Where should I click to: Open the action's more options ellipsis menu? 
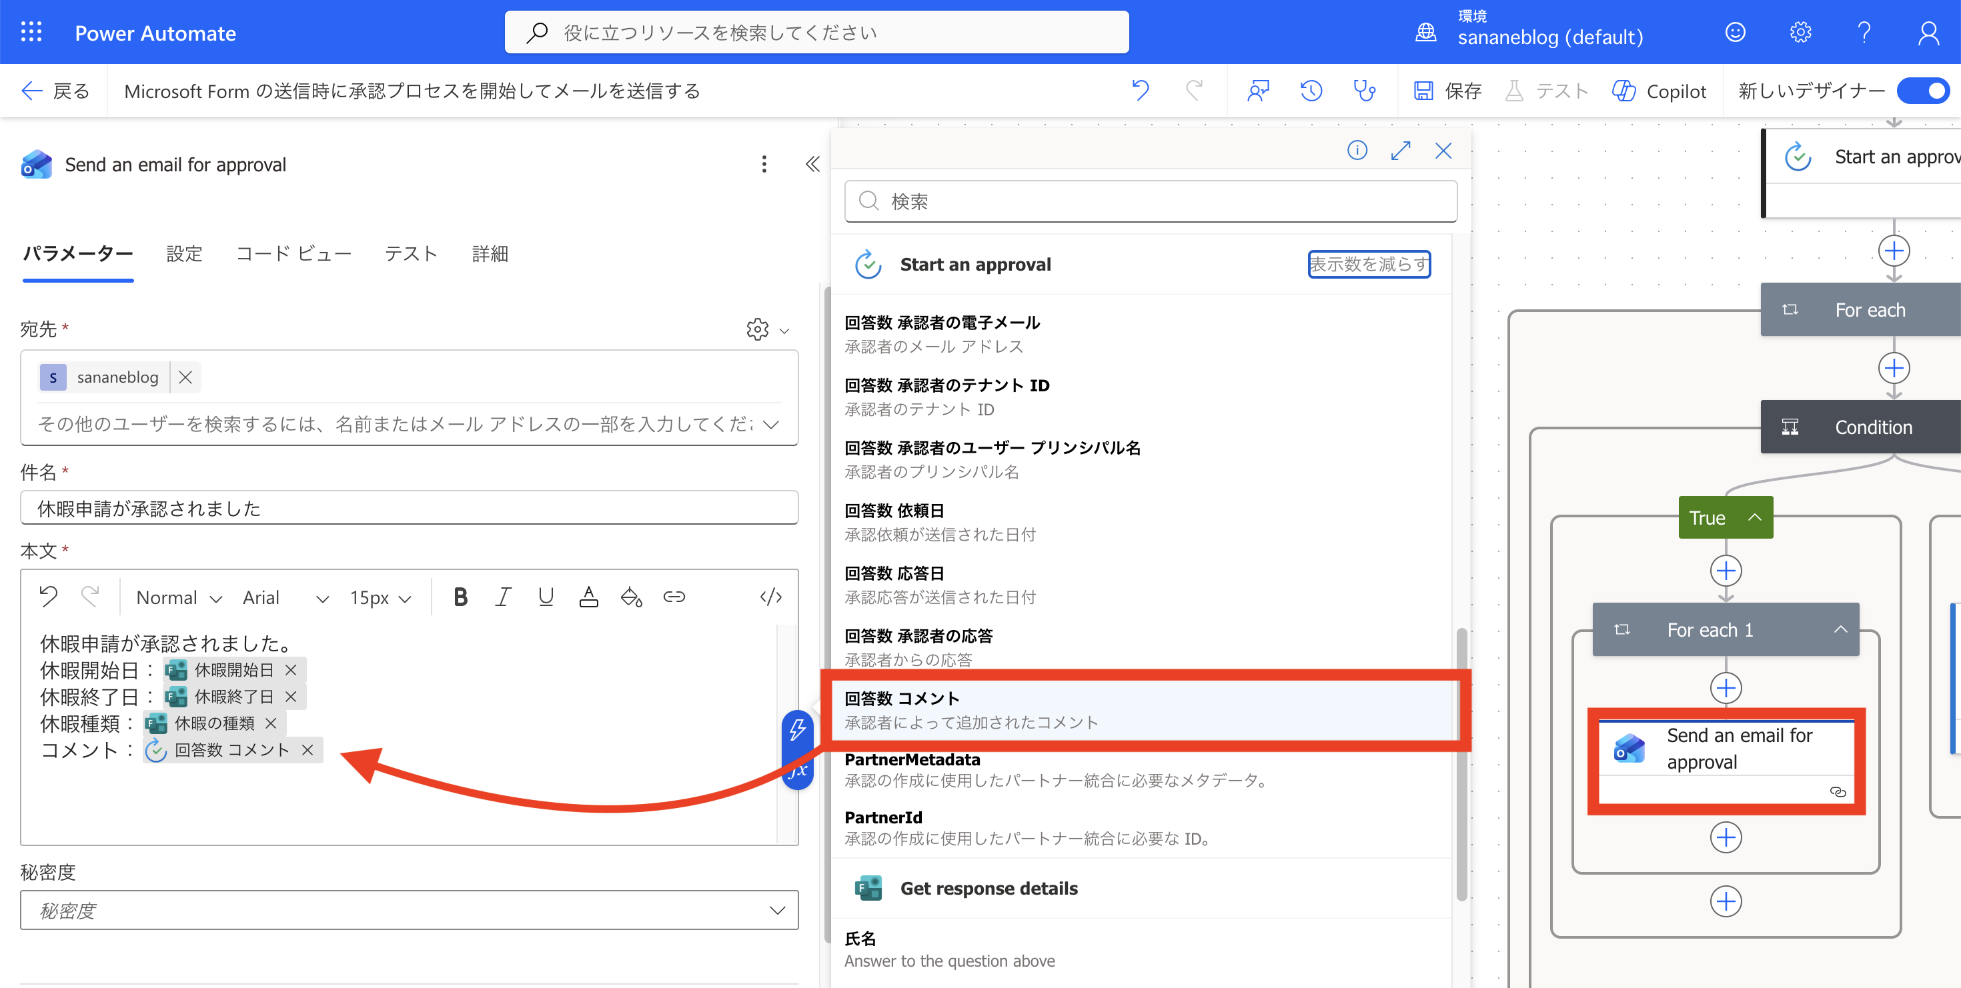[x=764, y=164]
